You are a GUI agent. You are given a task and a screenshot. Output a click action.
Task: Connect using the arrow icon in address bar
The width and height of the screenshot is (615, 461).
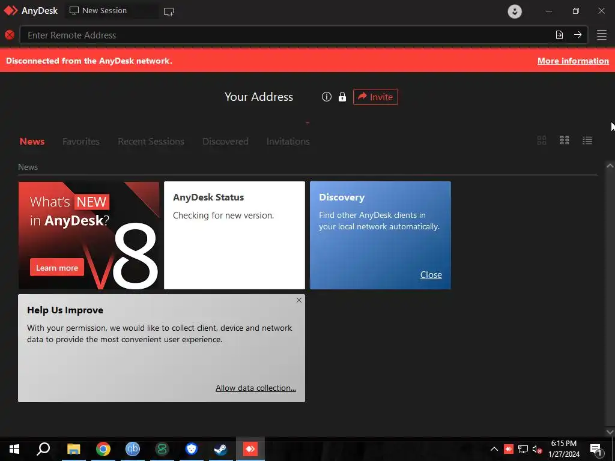pos(578,34)
